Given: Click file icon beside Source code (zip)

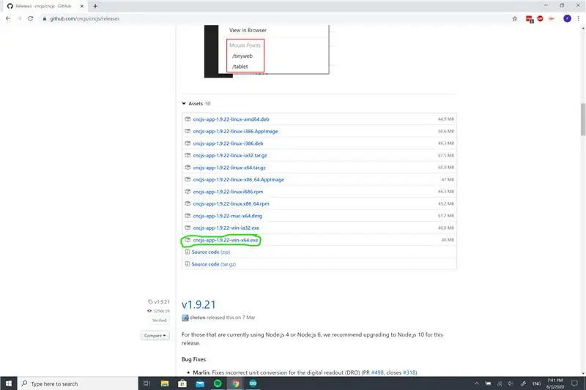Looking at the screenshot, I should tap(188, 252).
